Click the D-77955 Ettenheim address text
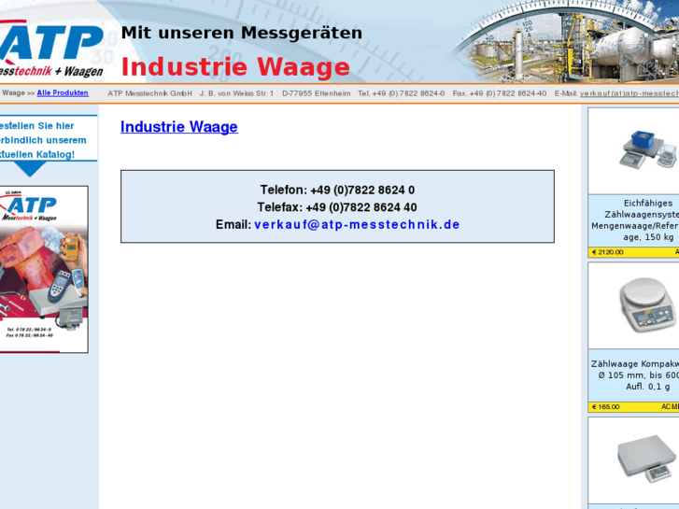 click(x=316, y=93)
